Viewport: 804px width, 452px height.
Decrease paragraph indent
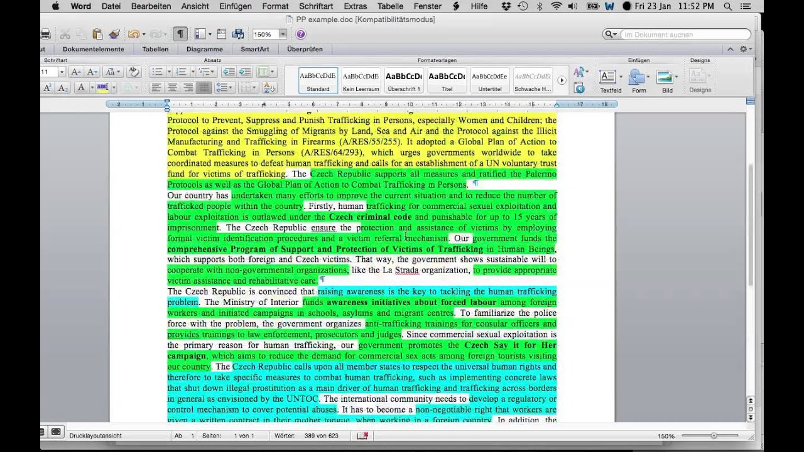(229, 72)
